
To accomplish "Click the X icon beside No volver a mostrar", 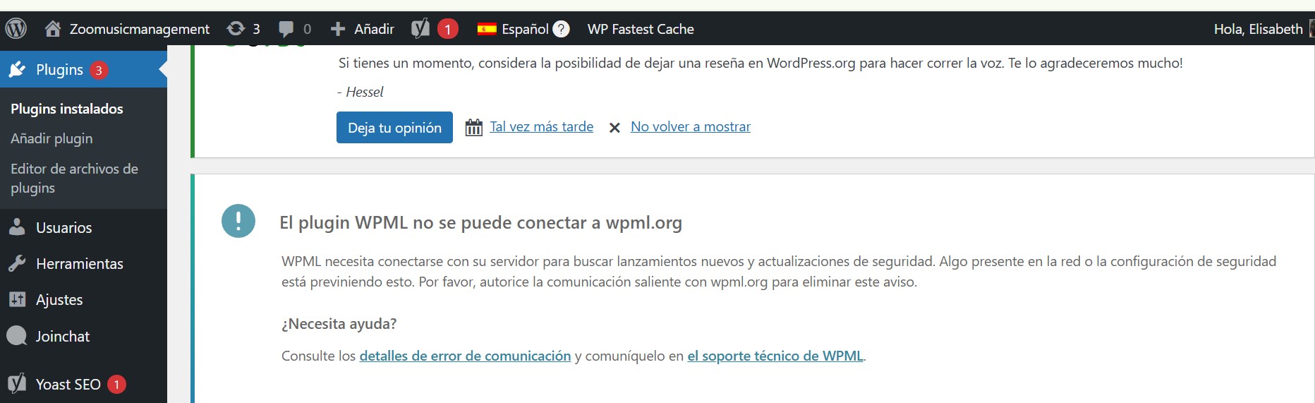I will click(x=614, y=128).
